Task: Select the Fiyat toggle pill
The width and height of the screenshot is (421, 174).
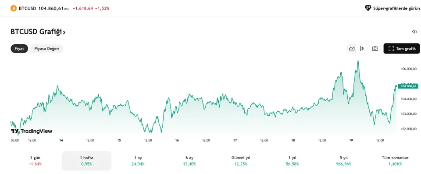Action: coord(19,49)
